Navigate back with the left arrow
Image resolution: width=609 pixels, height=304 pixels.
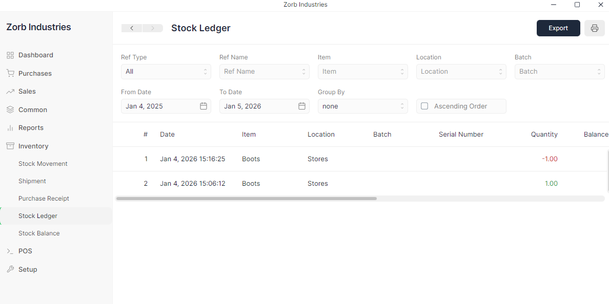[132, 28]
